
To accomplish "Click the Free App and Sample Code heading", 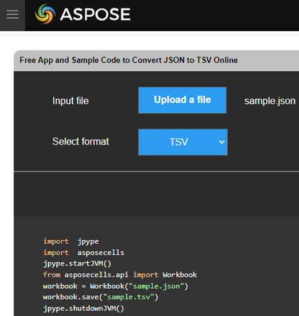I will click(129, 60).
